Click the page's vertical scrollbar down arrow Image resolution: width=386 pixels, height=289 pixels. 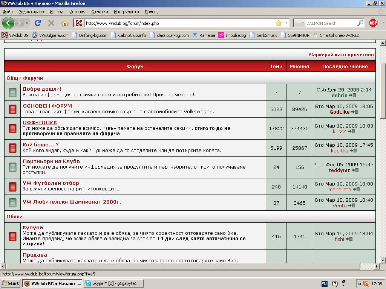click(x=383, y=260)
